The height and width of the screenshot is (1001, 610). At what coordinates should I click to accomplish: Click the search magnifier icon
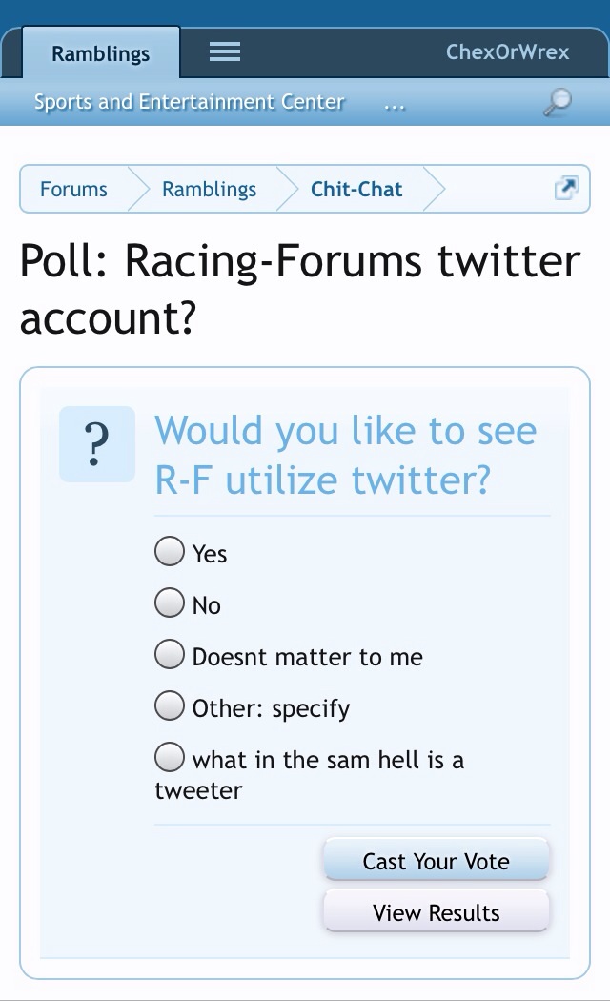click(x=558, y=102)
